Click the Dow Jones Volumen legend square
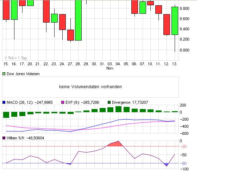This screenshot has height=181, width=250. tap(4, 74)
